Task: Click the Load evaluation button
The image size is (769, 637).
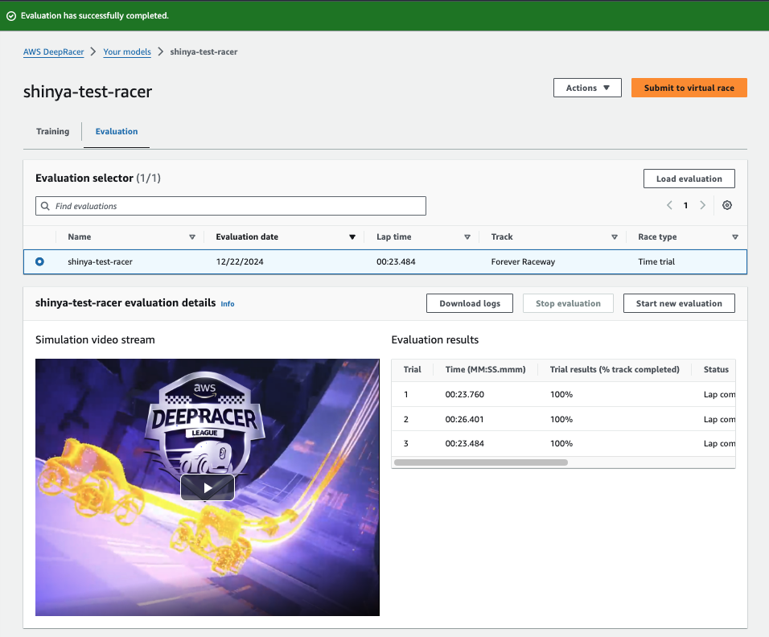Action: pyautogui.click(x=689, y=179)
